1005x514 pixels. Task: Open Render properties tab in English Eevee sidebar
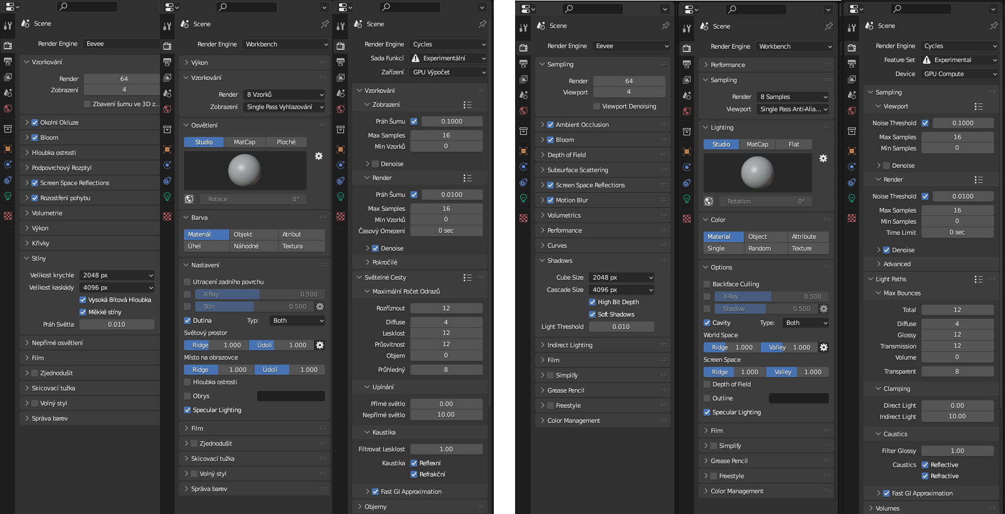[523, 48]
